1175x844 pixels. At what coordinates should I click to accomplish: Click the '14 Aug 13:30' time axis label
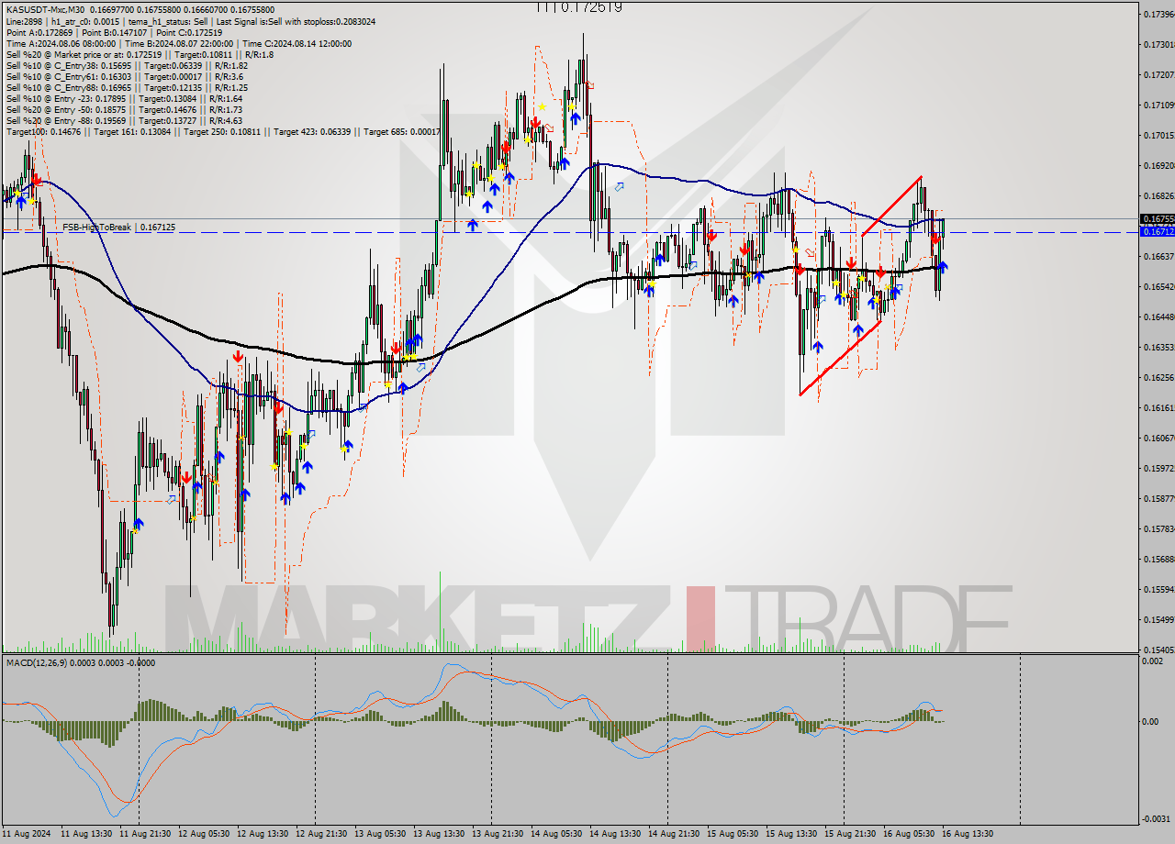[613, 834]
